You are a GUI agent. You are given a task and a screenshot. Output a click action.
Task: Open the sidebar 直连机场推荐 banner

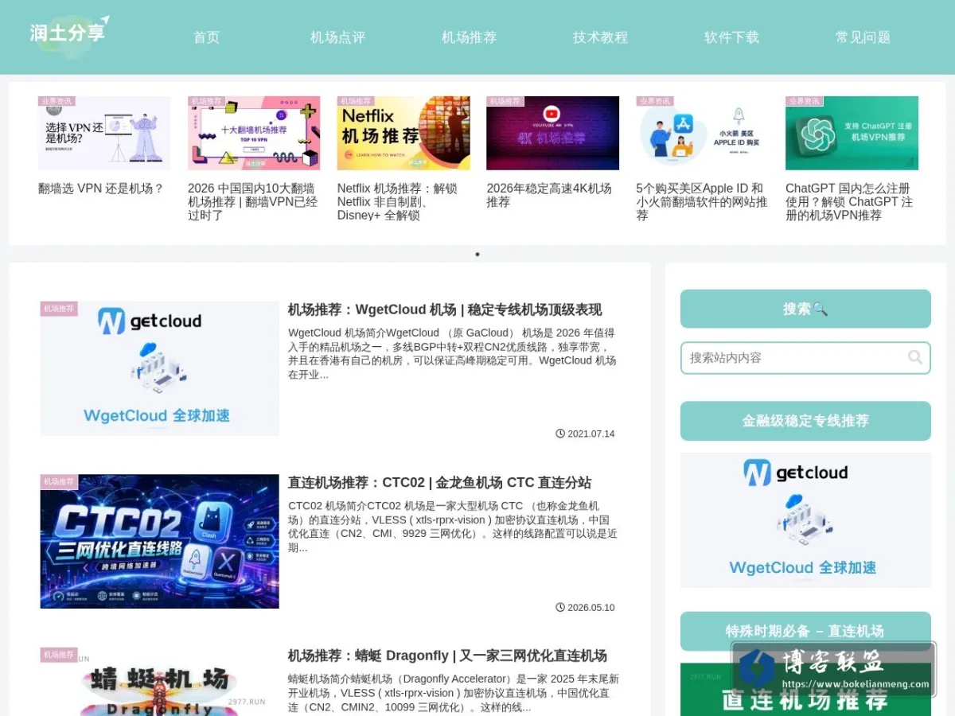(805, 690)
